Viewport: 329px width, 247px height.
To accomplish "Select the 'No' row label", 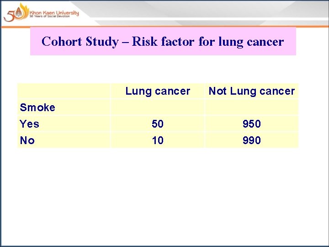I will pos(27,140).
